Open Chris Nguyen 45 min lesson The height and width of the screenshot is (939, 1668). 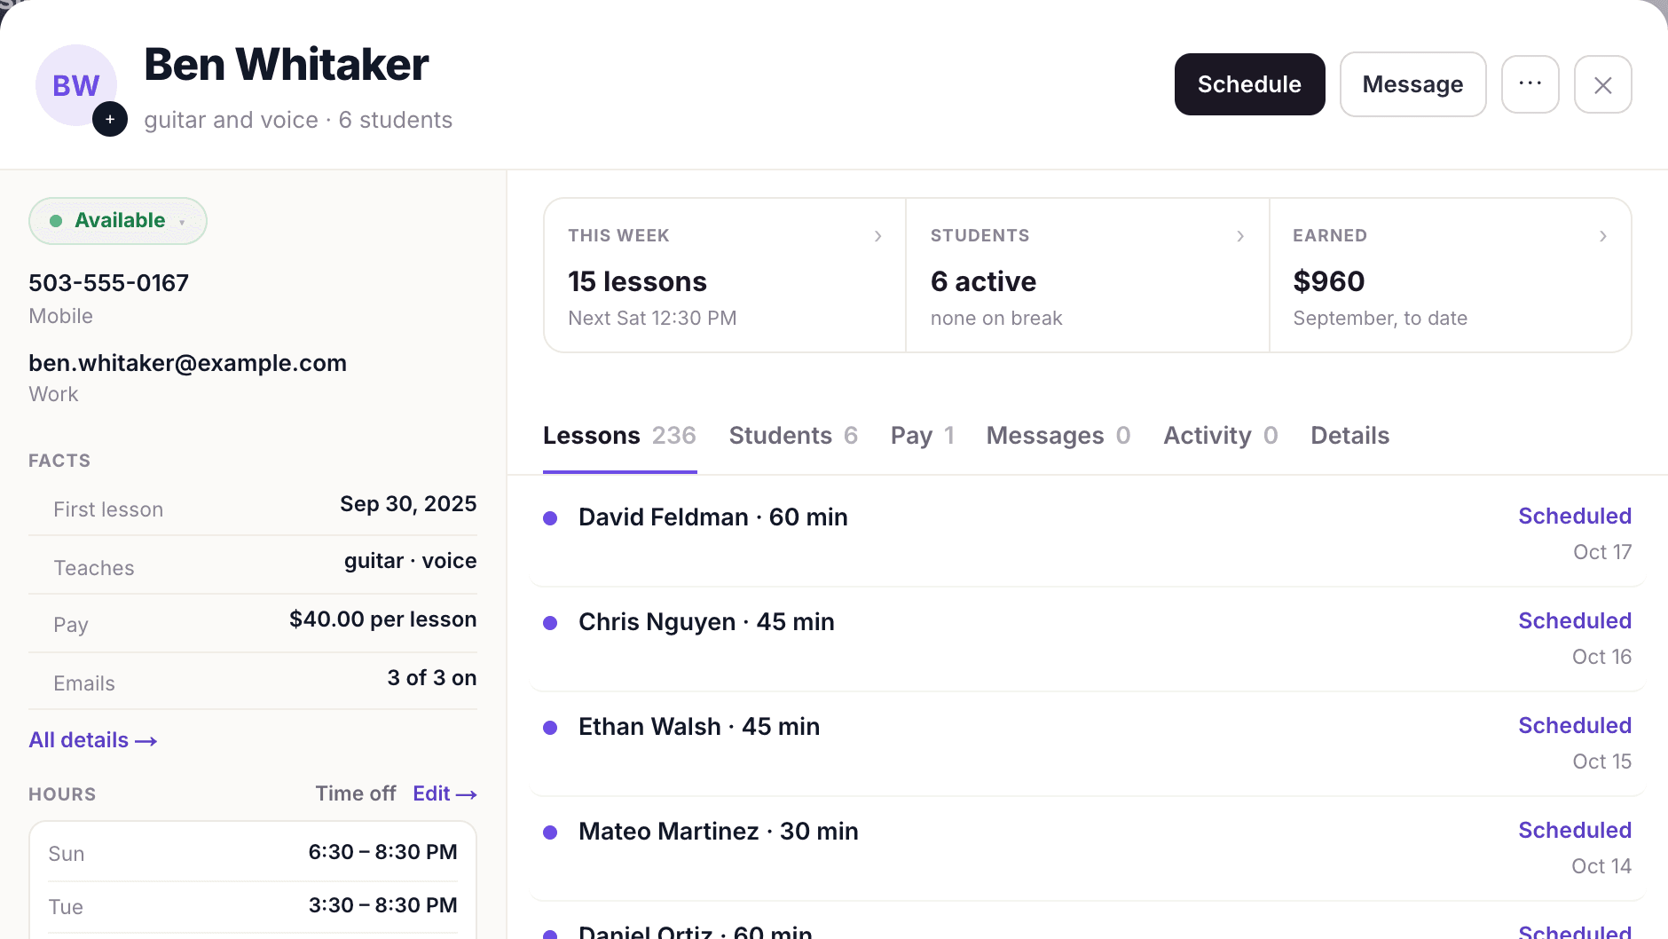(1087, 638)
